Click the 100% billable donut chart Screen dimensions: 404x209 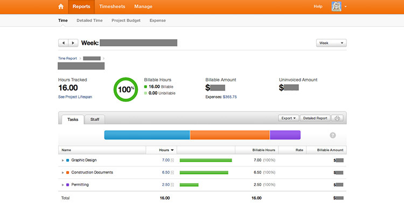126,89
